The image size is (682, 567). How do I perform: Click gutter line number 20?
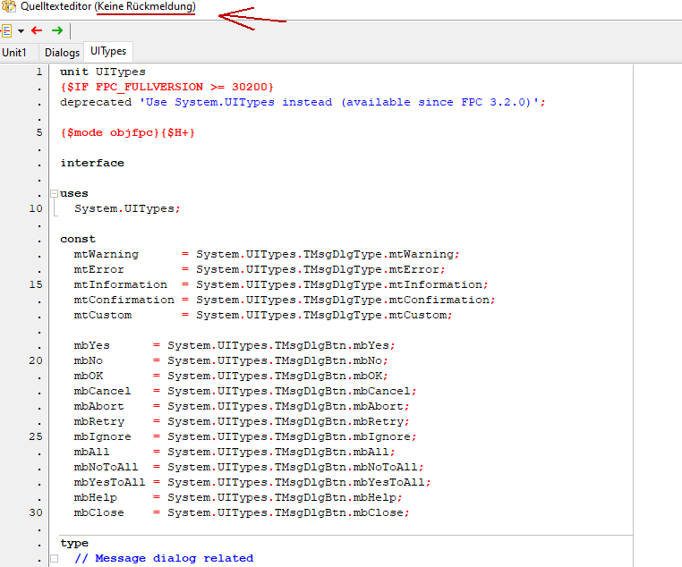[36, 360]
